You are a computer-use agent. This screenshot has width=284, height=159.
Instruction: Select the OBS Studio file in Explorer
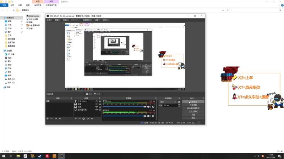(33, 16)
